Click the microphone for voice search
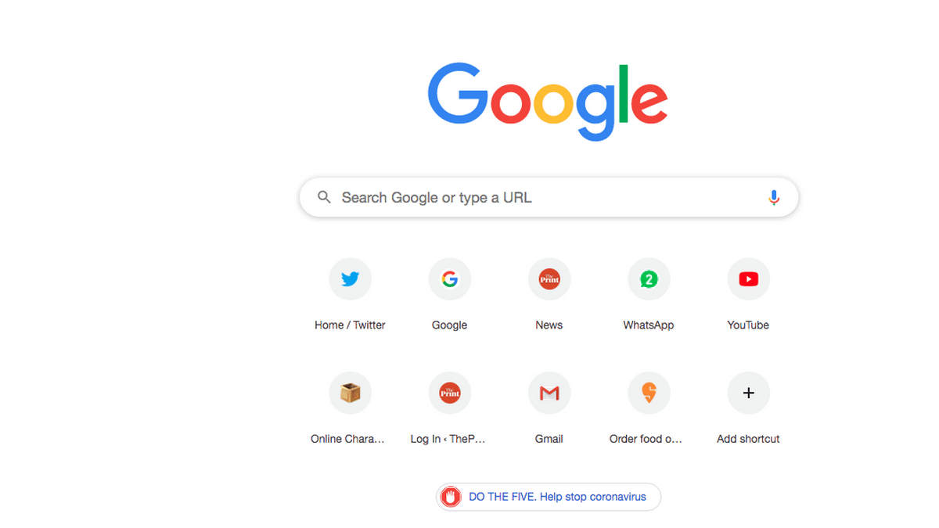 [774, 197]
